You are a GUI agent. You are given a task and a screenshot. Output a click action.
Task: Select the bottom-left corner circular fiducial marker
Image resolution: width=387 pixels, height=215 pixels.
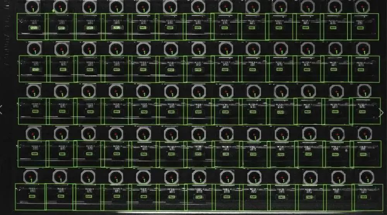tap(31, 177)
